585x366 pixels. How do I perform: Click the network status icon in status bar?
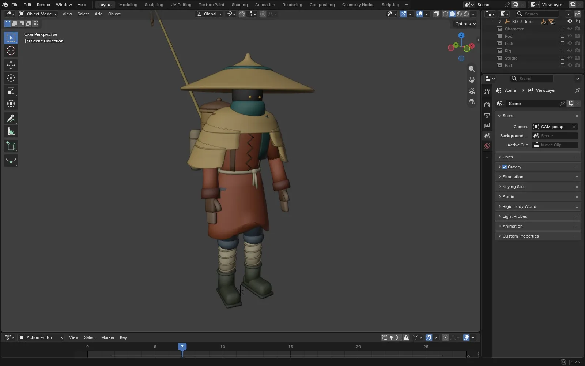click(563, 362)
